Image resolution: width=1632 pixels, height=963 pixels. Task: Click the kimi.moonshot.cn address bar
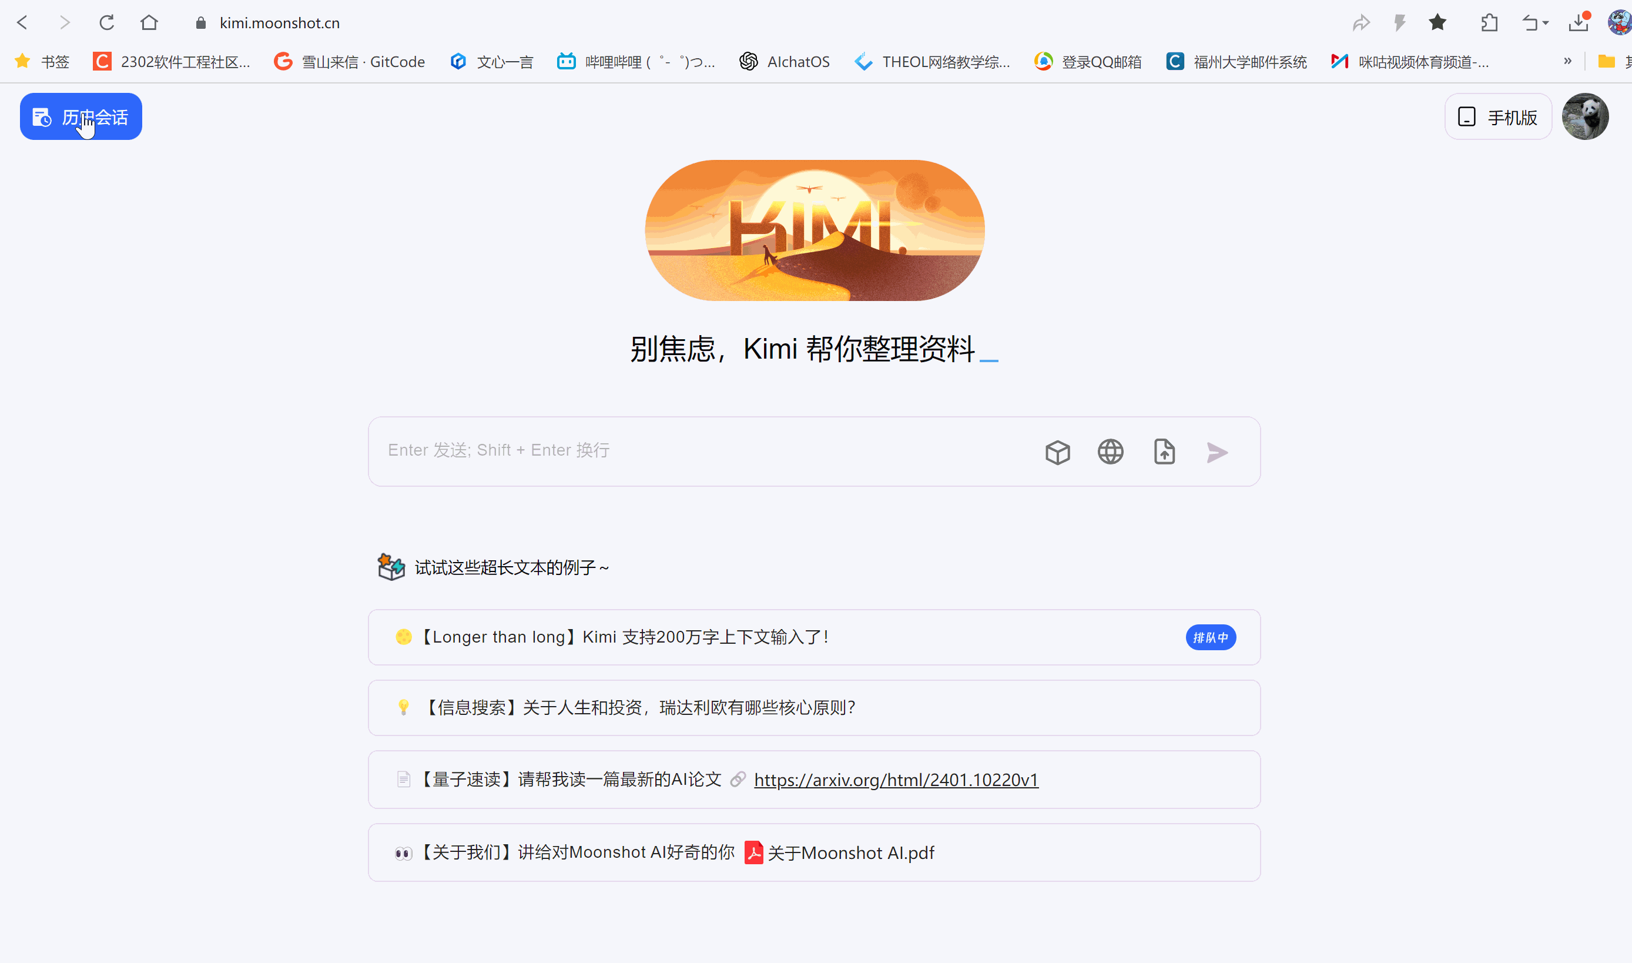pyautogui.click(x=280, y=24)
